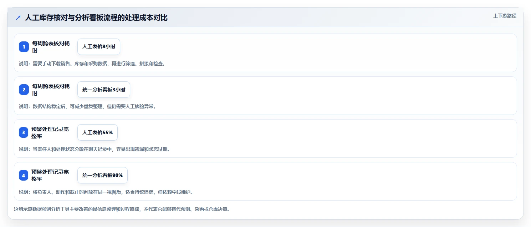This screenshot has height=227, width=531.
Task: Select the 人工表格55% chip
Action: pyautogui.click(x=97, y=132)
